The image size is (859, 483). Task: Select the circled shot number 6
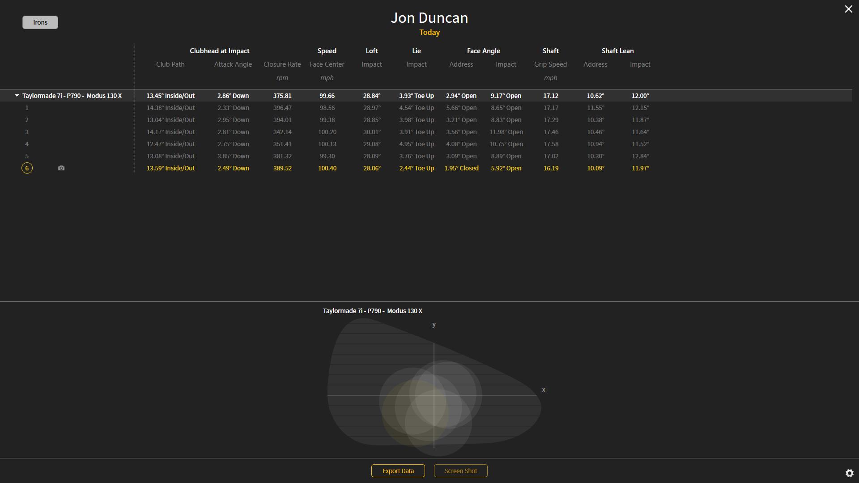click(x=27, y=168)
